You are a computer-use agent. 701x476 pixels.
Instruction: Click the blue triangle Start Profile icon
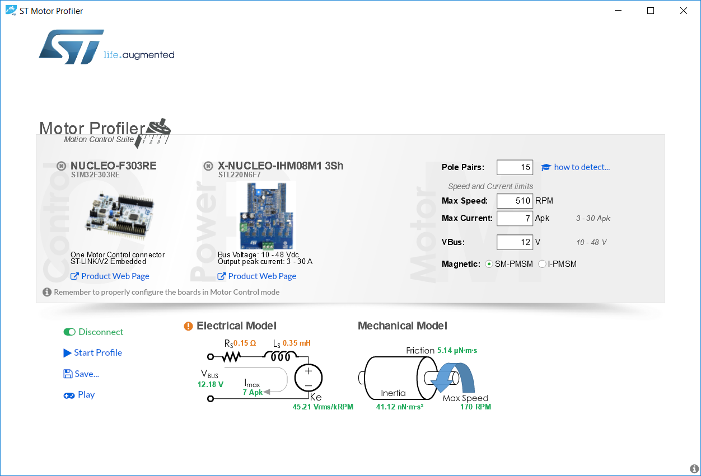(x=68, y=353)
